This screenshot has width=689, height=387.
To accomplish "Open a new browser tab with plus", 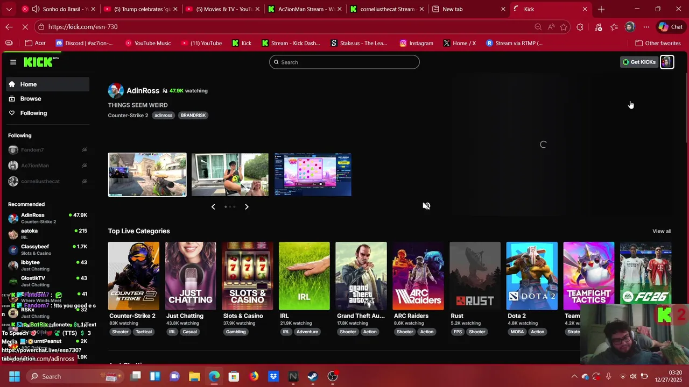I will (x=601, y=9).
